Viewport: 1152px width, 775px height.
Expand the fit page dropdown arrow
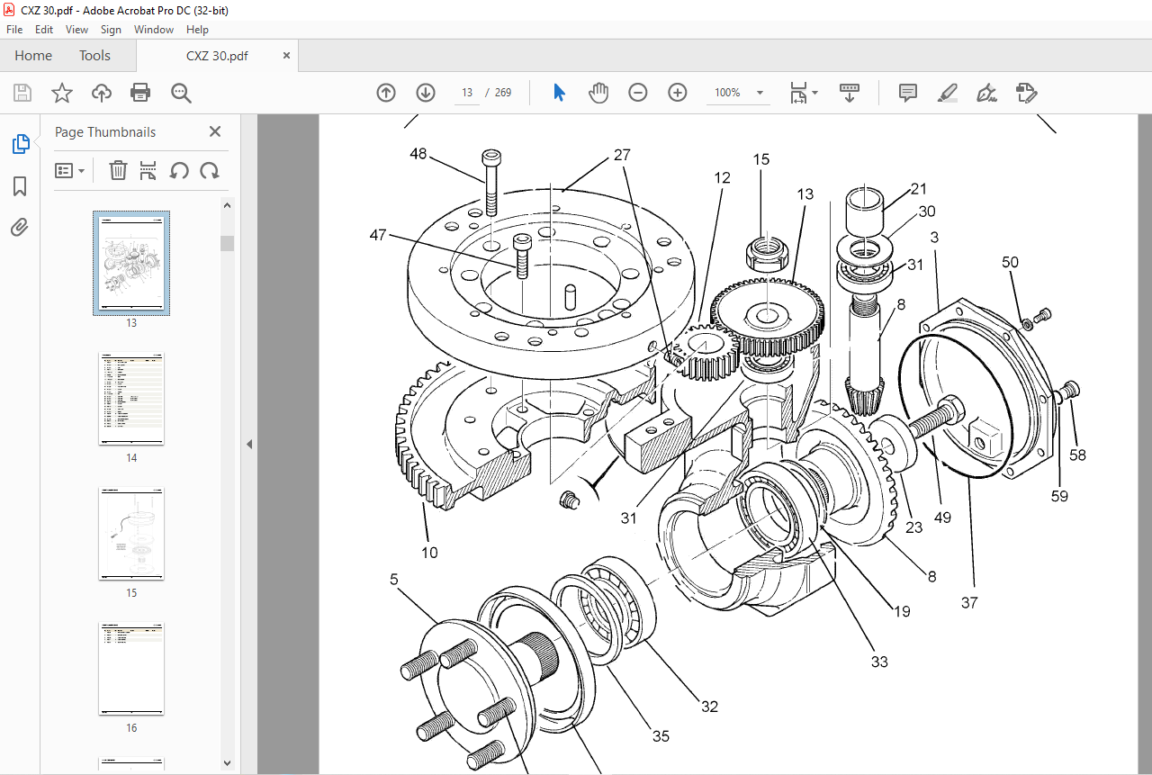[815, 93]
